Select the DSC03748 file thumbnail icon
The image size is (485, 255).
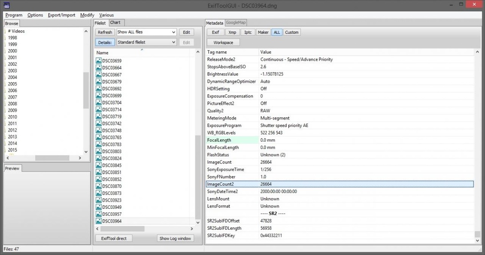(x=99, y=131)
